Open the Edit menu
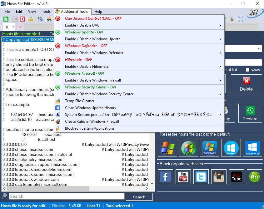Screen dimensions: 264x209 [x=19, y=12]
